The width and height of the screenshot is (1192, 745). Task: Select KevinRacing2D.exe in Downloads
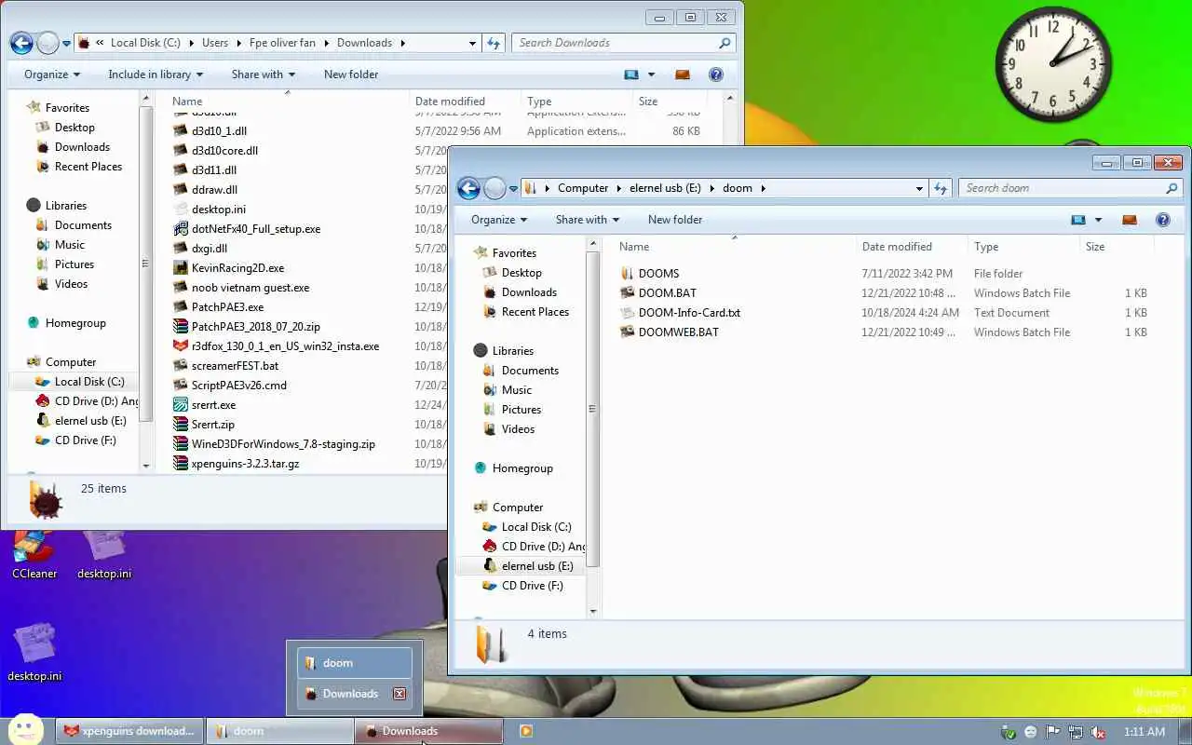[237, 268]
